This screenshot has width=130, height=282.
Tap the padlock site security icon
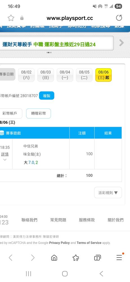(x=22, y=18)
